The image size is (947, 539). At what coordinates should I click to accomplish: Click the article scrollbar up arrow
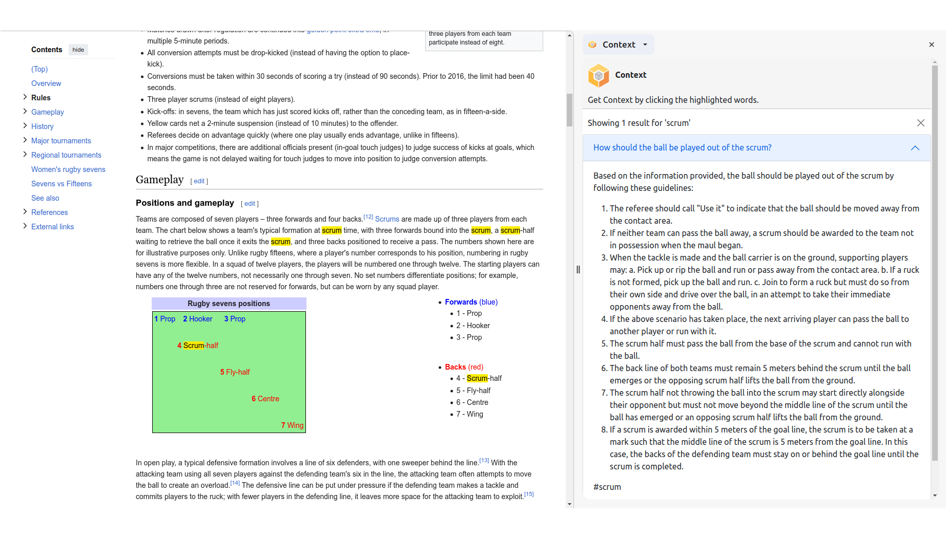569,35
